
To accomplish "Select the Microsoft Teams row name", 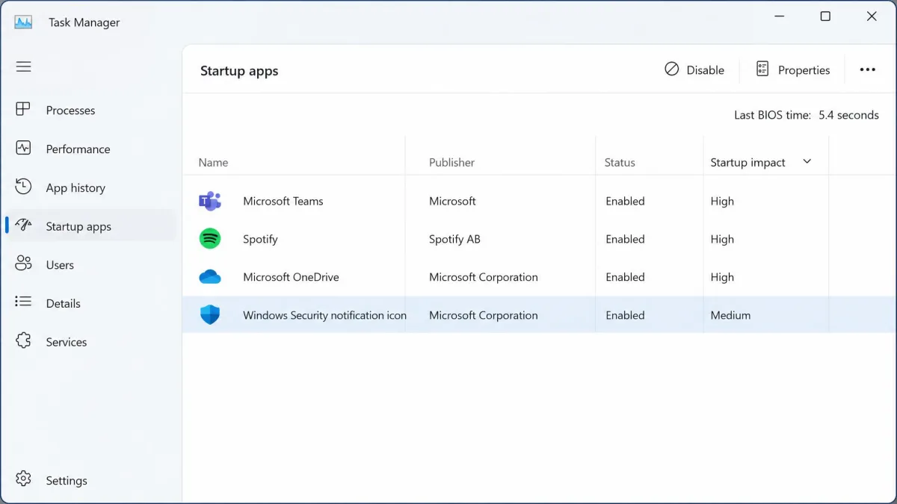I will 283,201.
